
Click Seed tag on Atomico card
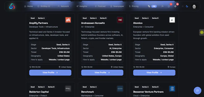click(136, 18)
